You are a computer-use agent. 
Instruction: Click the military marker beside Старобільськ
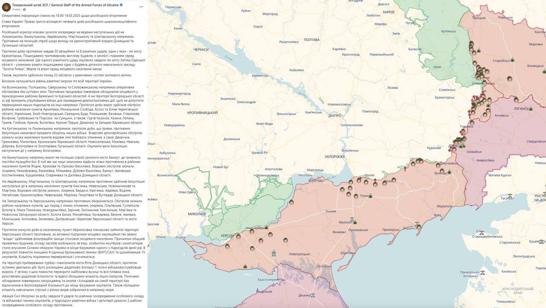point(512,60)
